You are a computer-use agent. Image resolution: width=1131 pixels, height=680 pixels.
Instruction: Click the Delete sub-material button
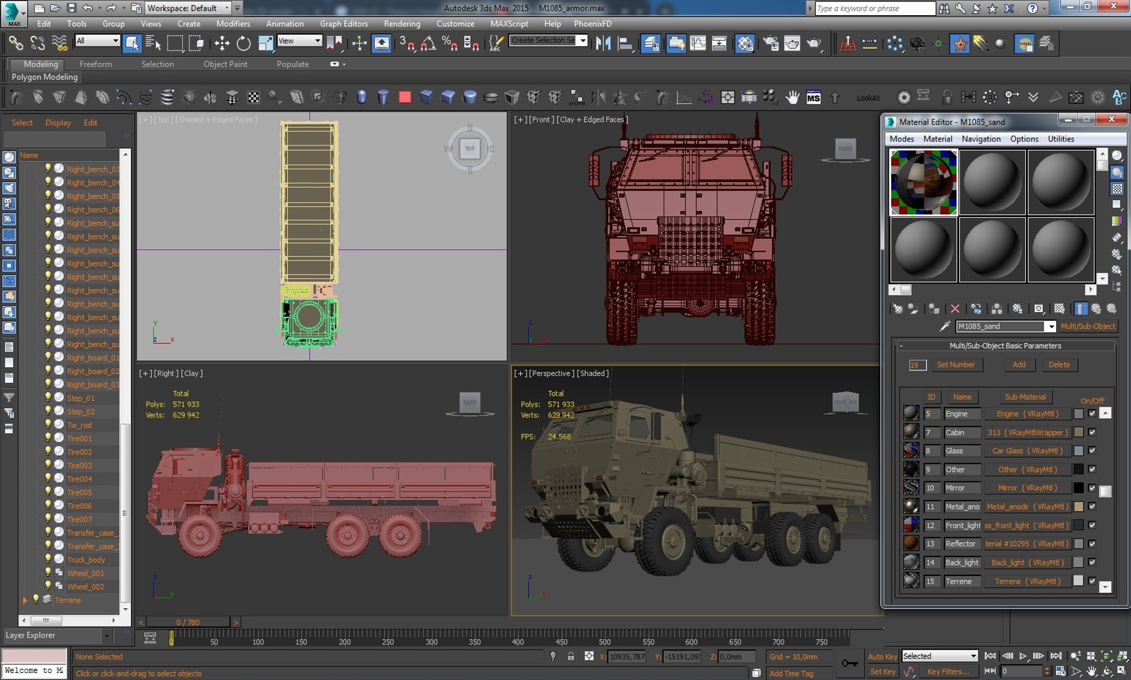pyautogui.click(x=1059, y=365)
